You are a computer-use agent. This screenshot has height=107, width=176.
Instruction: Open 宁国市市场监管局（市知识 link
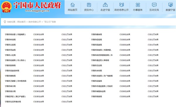tap(102, 86)
